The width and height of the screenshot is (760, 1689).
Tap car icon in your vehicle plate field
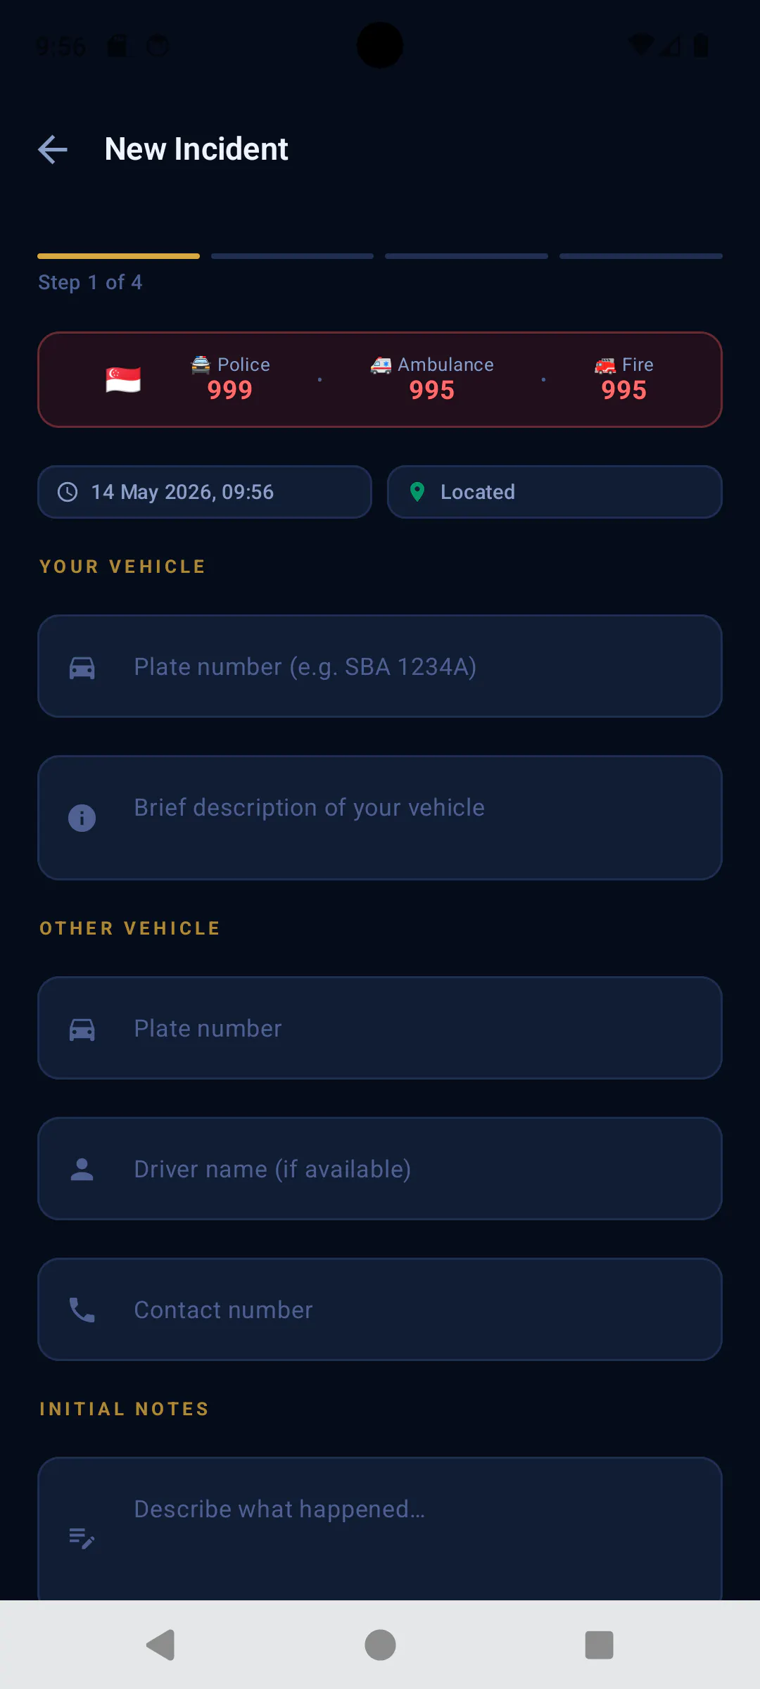[82, 667]
